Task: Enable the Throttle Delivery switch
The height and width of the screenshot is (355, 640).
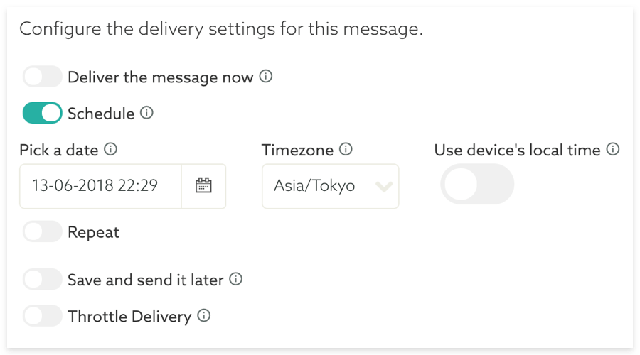Action: [x=43, y=316]
